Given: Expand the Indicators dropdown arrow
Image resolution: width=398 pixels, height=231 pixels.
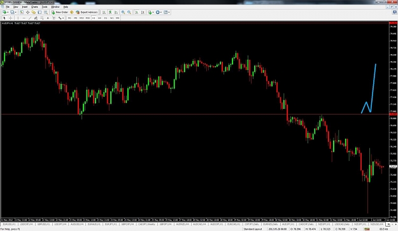Looking at the screenshot, I should pyautogui.click(x=153, y=12).
